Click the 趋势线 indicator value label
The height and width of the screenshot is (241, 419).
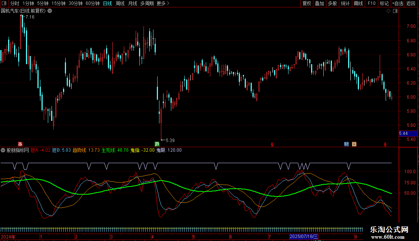click(x=86, y=150)
